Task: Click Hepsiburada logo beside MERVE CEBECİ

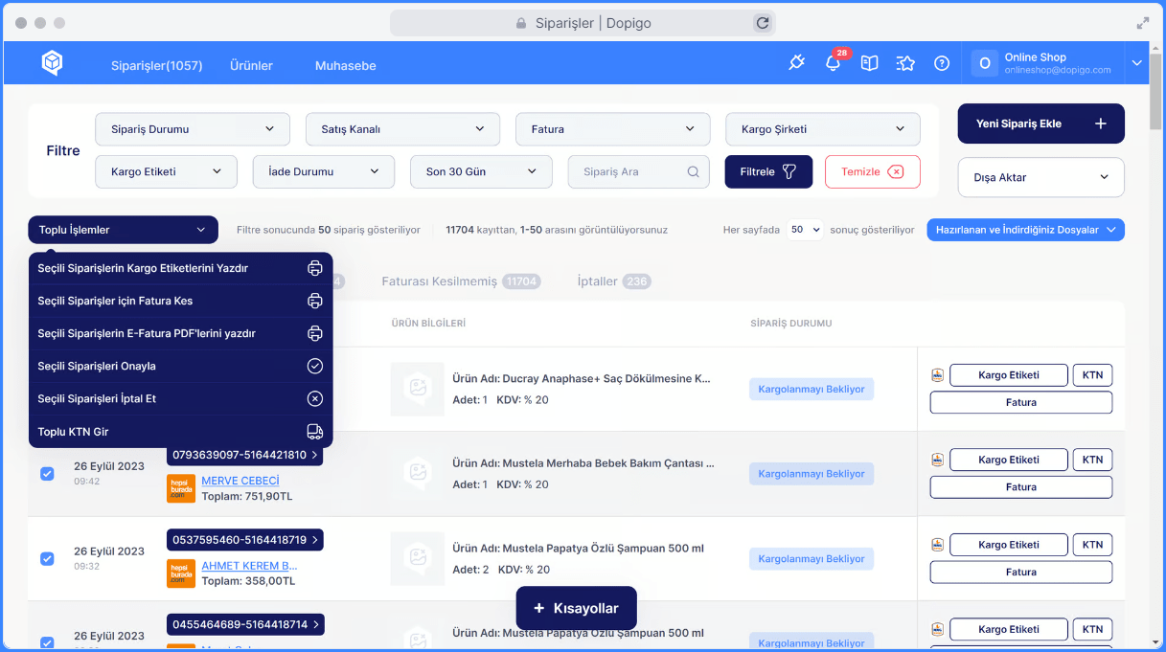Action: point(181,488)
